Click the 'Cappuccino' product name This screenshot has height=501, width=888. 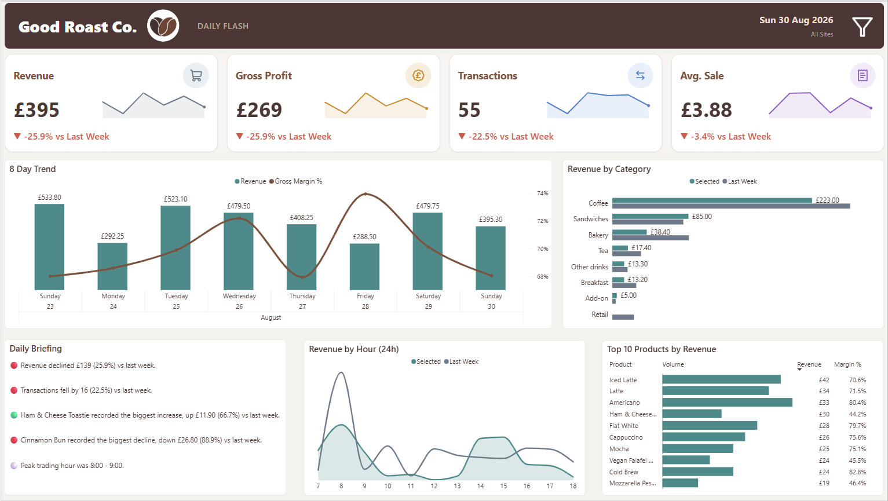click(x=626, y=437)
